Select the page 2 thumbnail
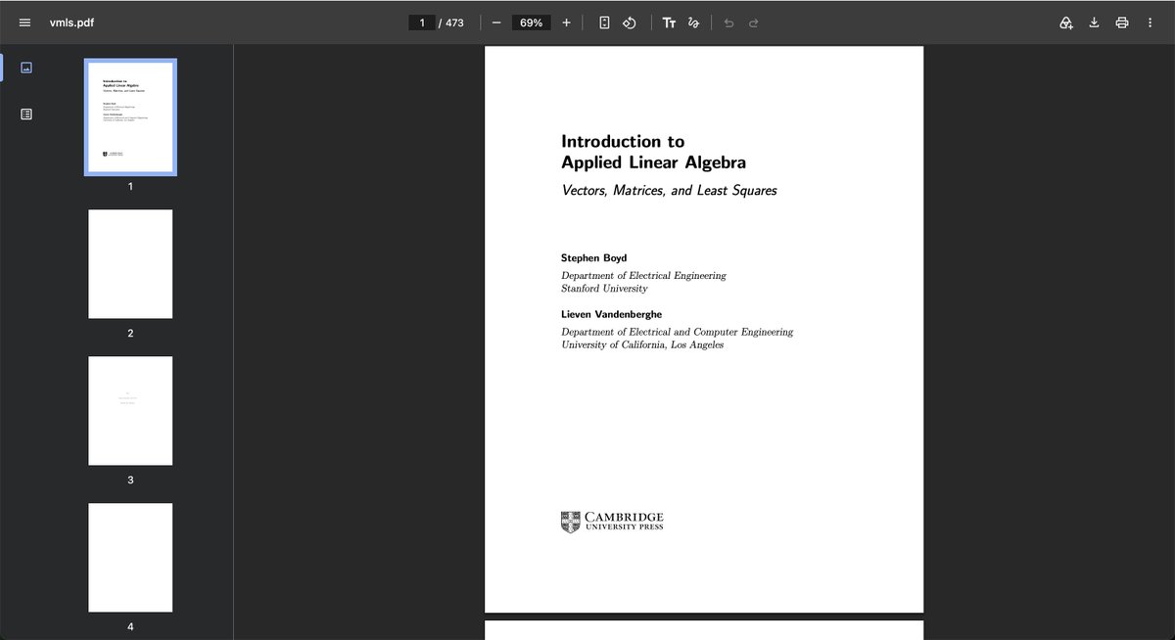This screenshot has width=1175, height=640. [130, 263]
